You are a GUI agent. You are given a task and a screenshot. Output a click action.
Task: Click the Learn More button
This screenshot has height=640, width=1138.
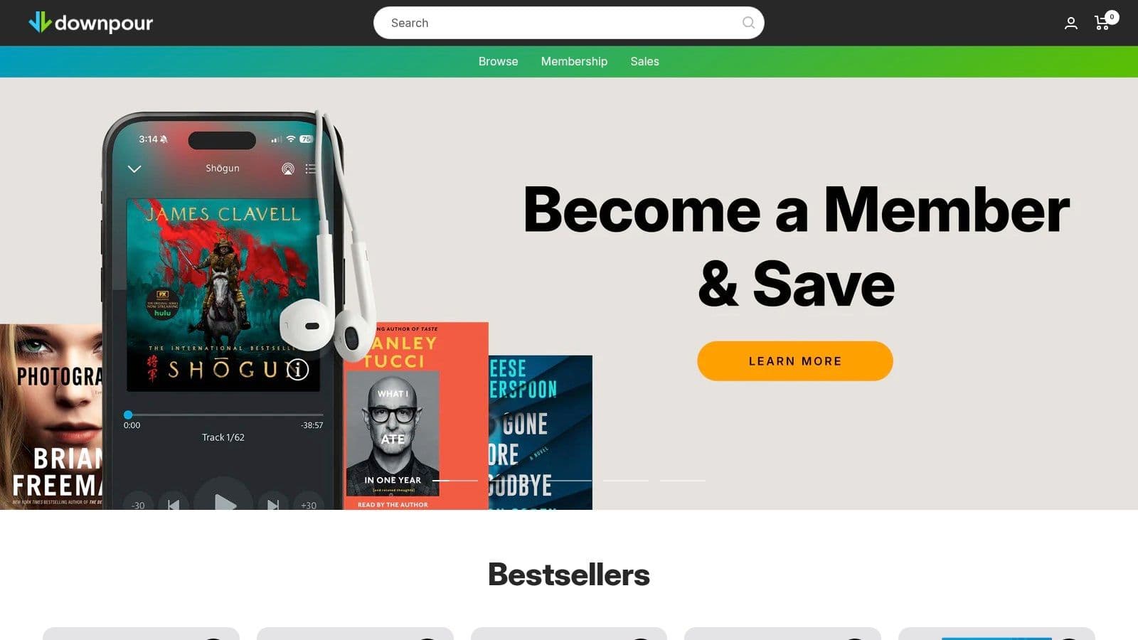794,361
